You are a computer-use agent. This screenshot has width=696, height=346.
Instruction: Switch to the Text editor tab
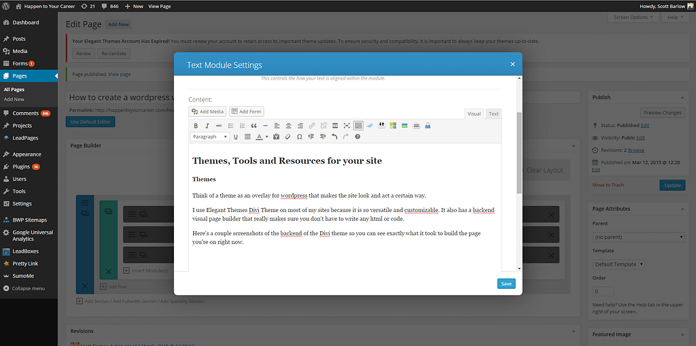tap(493, 114)
